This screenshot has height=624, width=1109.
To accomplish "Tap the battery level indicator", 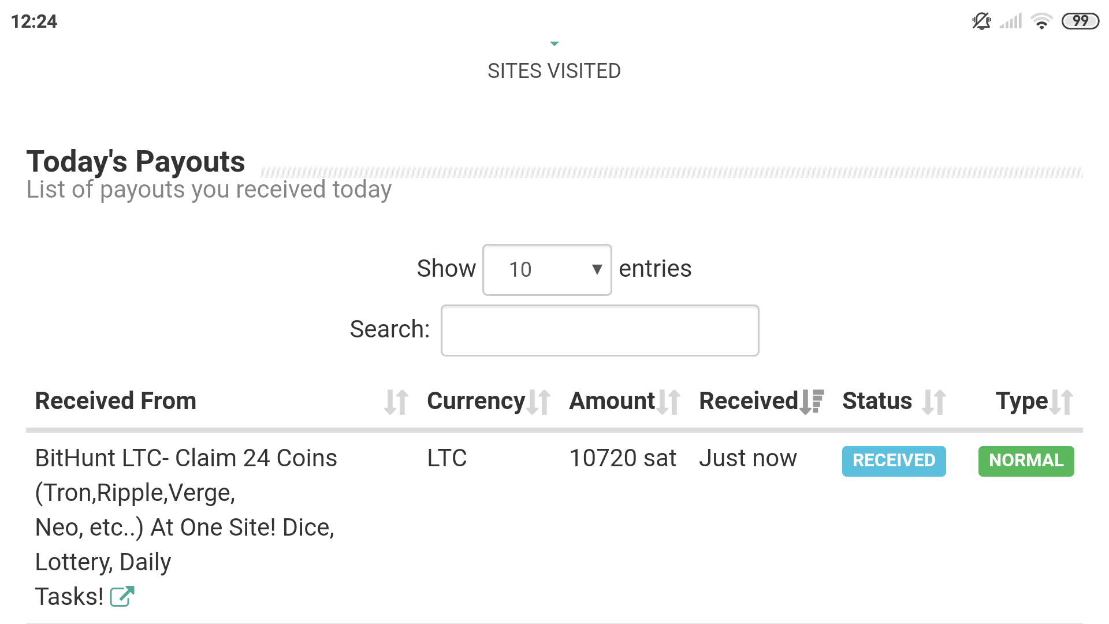I will (1080, 21).
